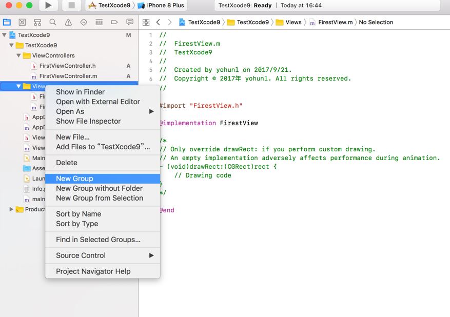Choose Sort by Type

pyautogui.click(x=103, y=224)
